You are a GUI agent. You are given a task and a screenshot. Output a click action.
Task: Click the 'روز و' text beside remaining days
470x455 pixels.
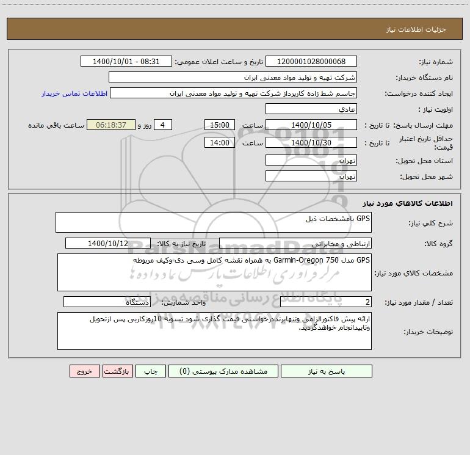point(145,125)
